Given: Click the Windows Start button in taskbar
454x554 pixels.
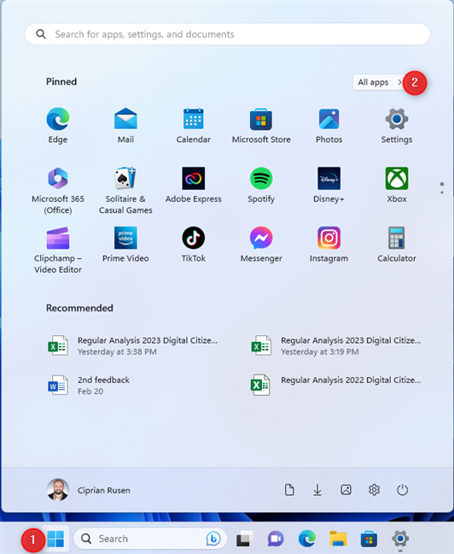Looking at the screenshot, I should coord(55,539).
